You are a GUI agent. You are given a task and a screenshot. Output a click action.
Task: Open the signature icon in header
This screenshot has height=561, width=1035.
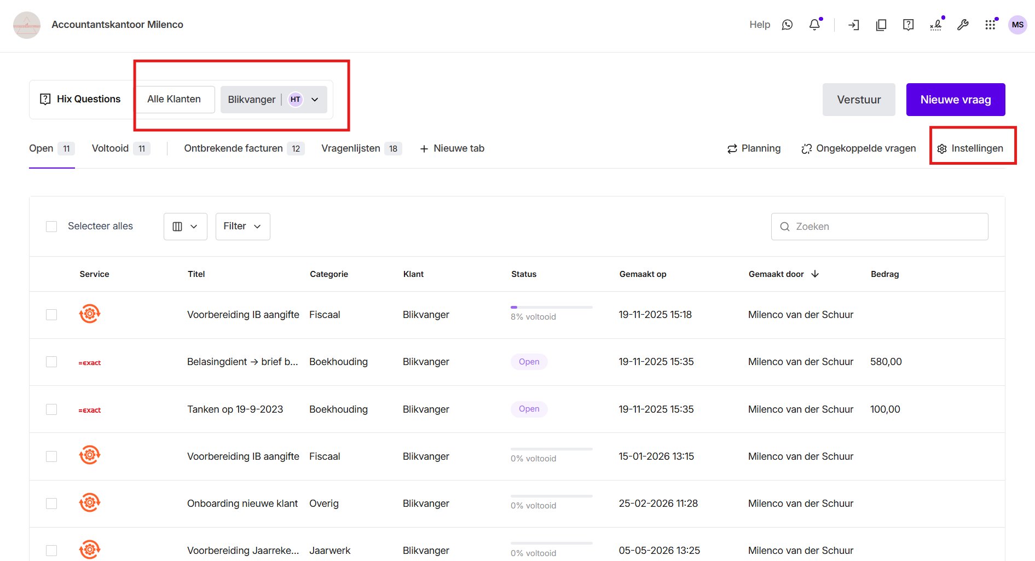tap(936, 25)
